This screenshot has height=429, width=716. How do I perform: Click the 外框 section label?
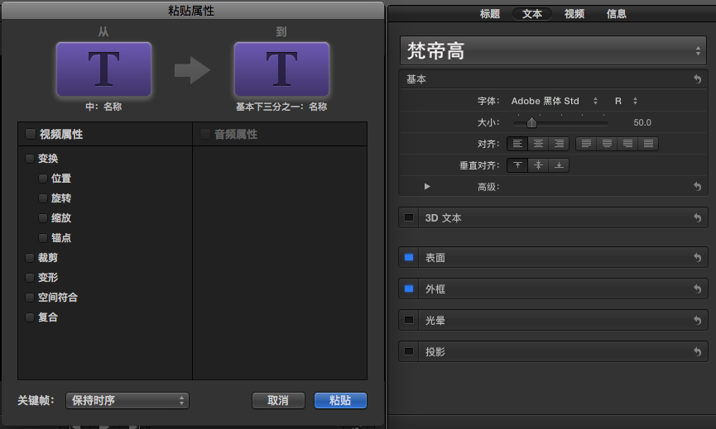tap(435, 288)
